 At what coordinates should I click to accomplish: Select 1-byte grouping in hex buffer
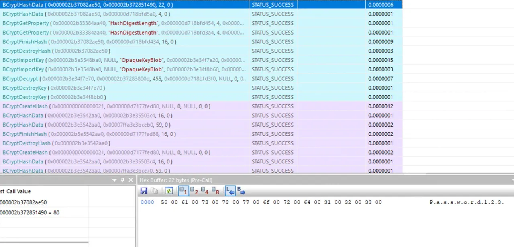tap(184, 190)
